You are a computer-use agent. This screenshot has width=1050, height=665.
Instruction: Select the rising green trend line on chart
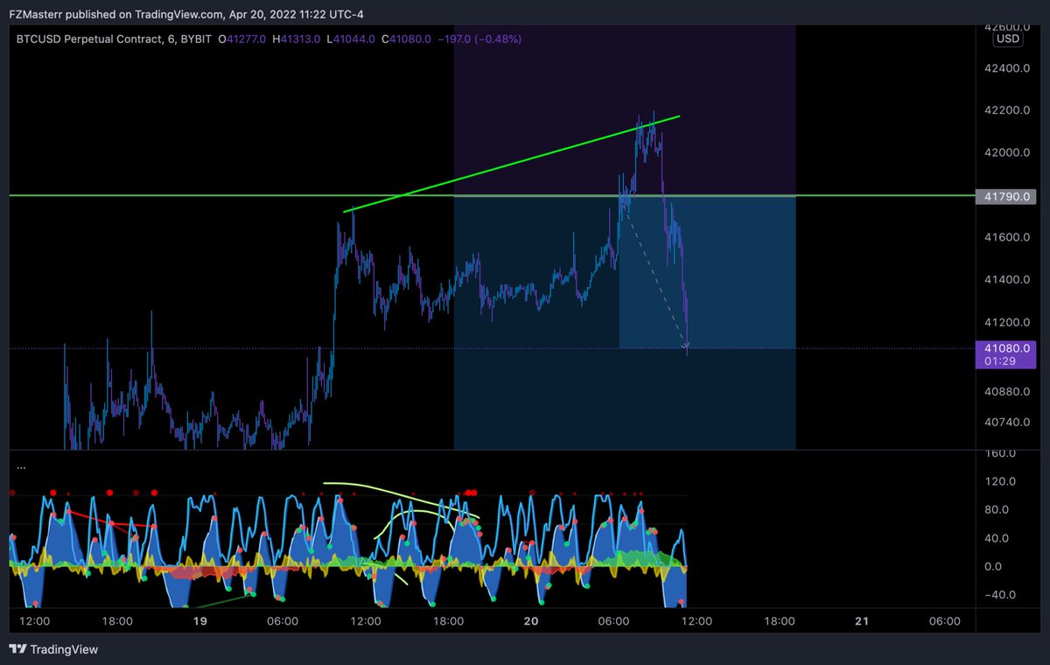click(512, 163)
